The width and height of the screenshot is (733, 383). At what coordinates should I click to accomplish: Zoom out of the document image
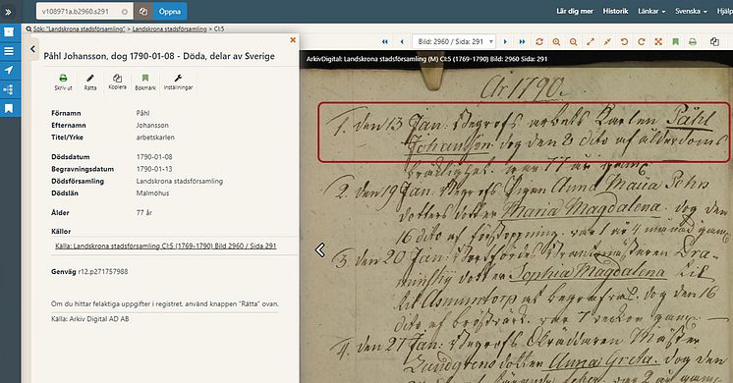point(573,41)
